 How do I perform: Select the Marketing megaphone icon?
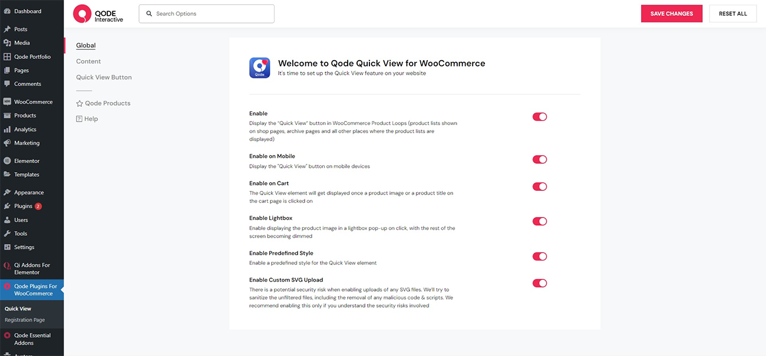(7, 143)
